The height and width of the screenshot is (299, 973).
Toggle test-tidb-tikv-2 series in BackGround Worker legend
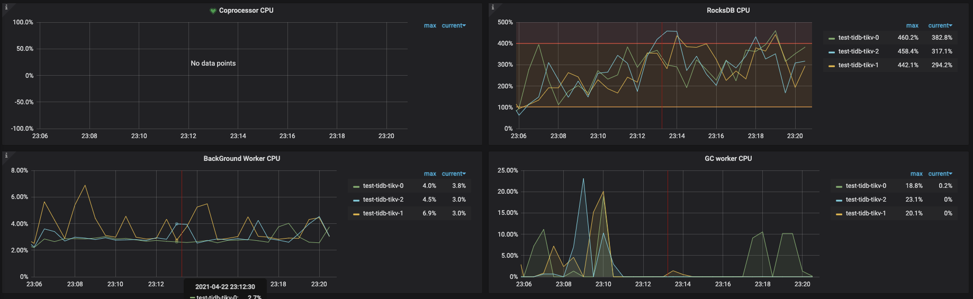383,200
